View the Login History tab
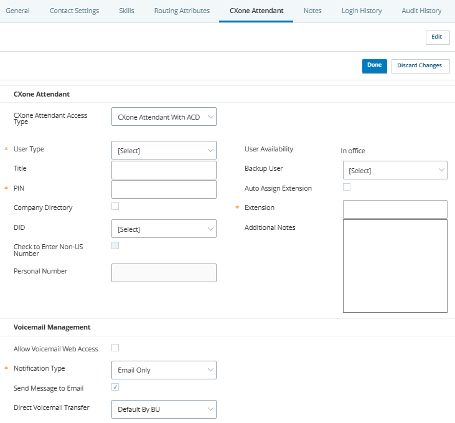This screenshot has width=455, height=423. [362, 11]
